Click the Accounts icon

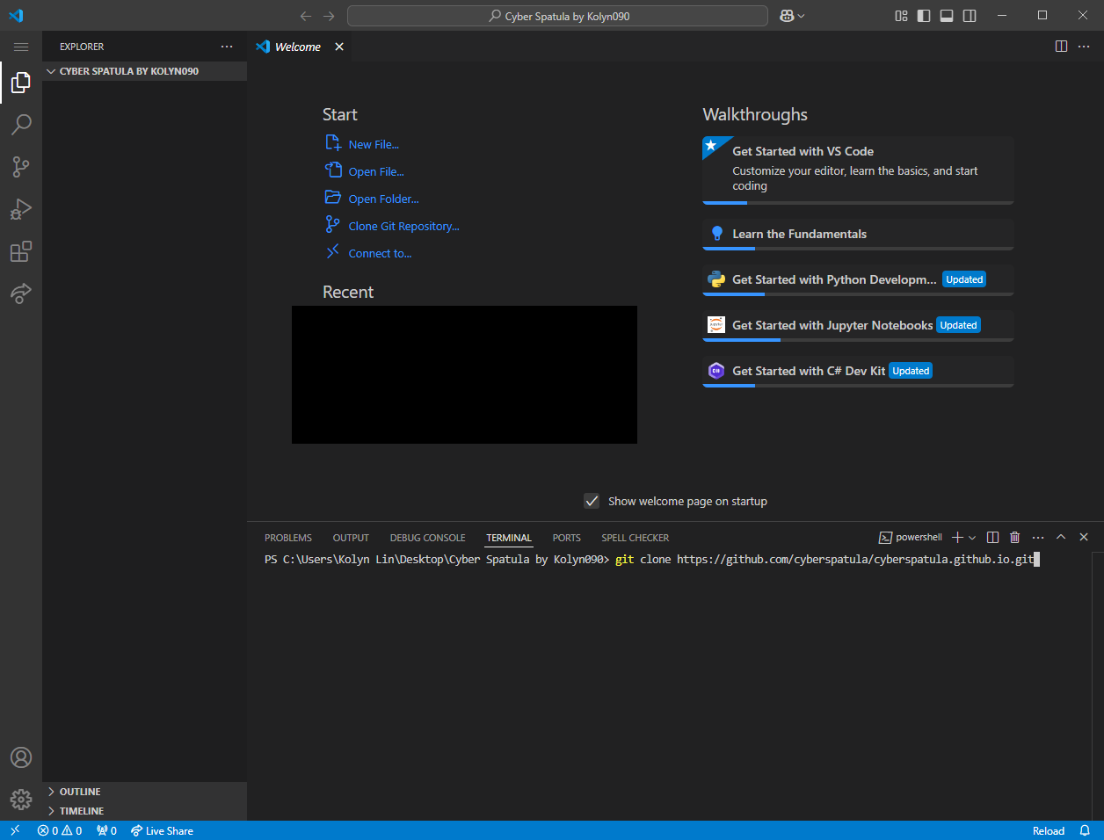pos(21,757)
